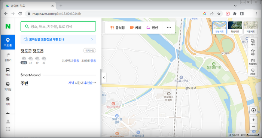Screen dimensions: 262x138
Task: Select the 버스 sidebar icon
Action: (x=8, y=72)
